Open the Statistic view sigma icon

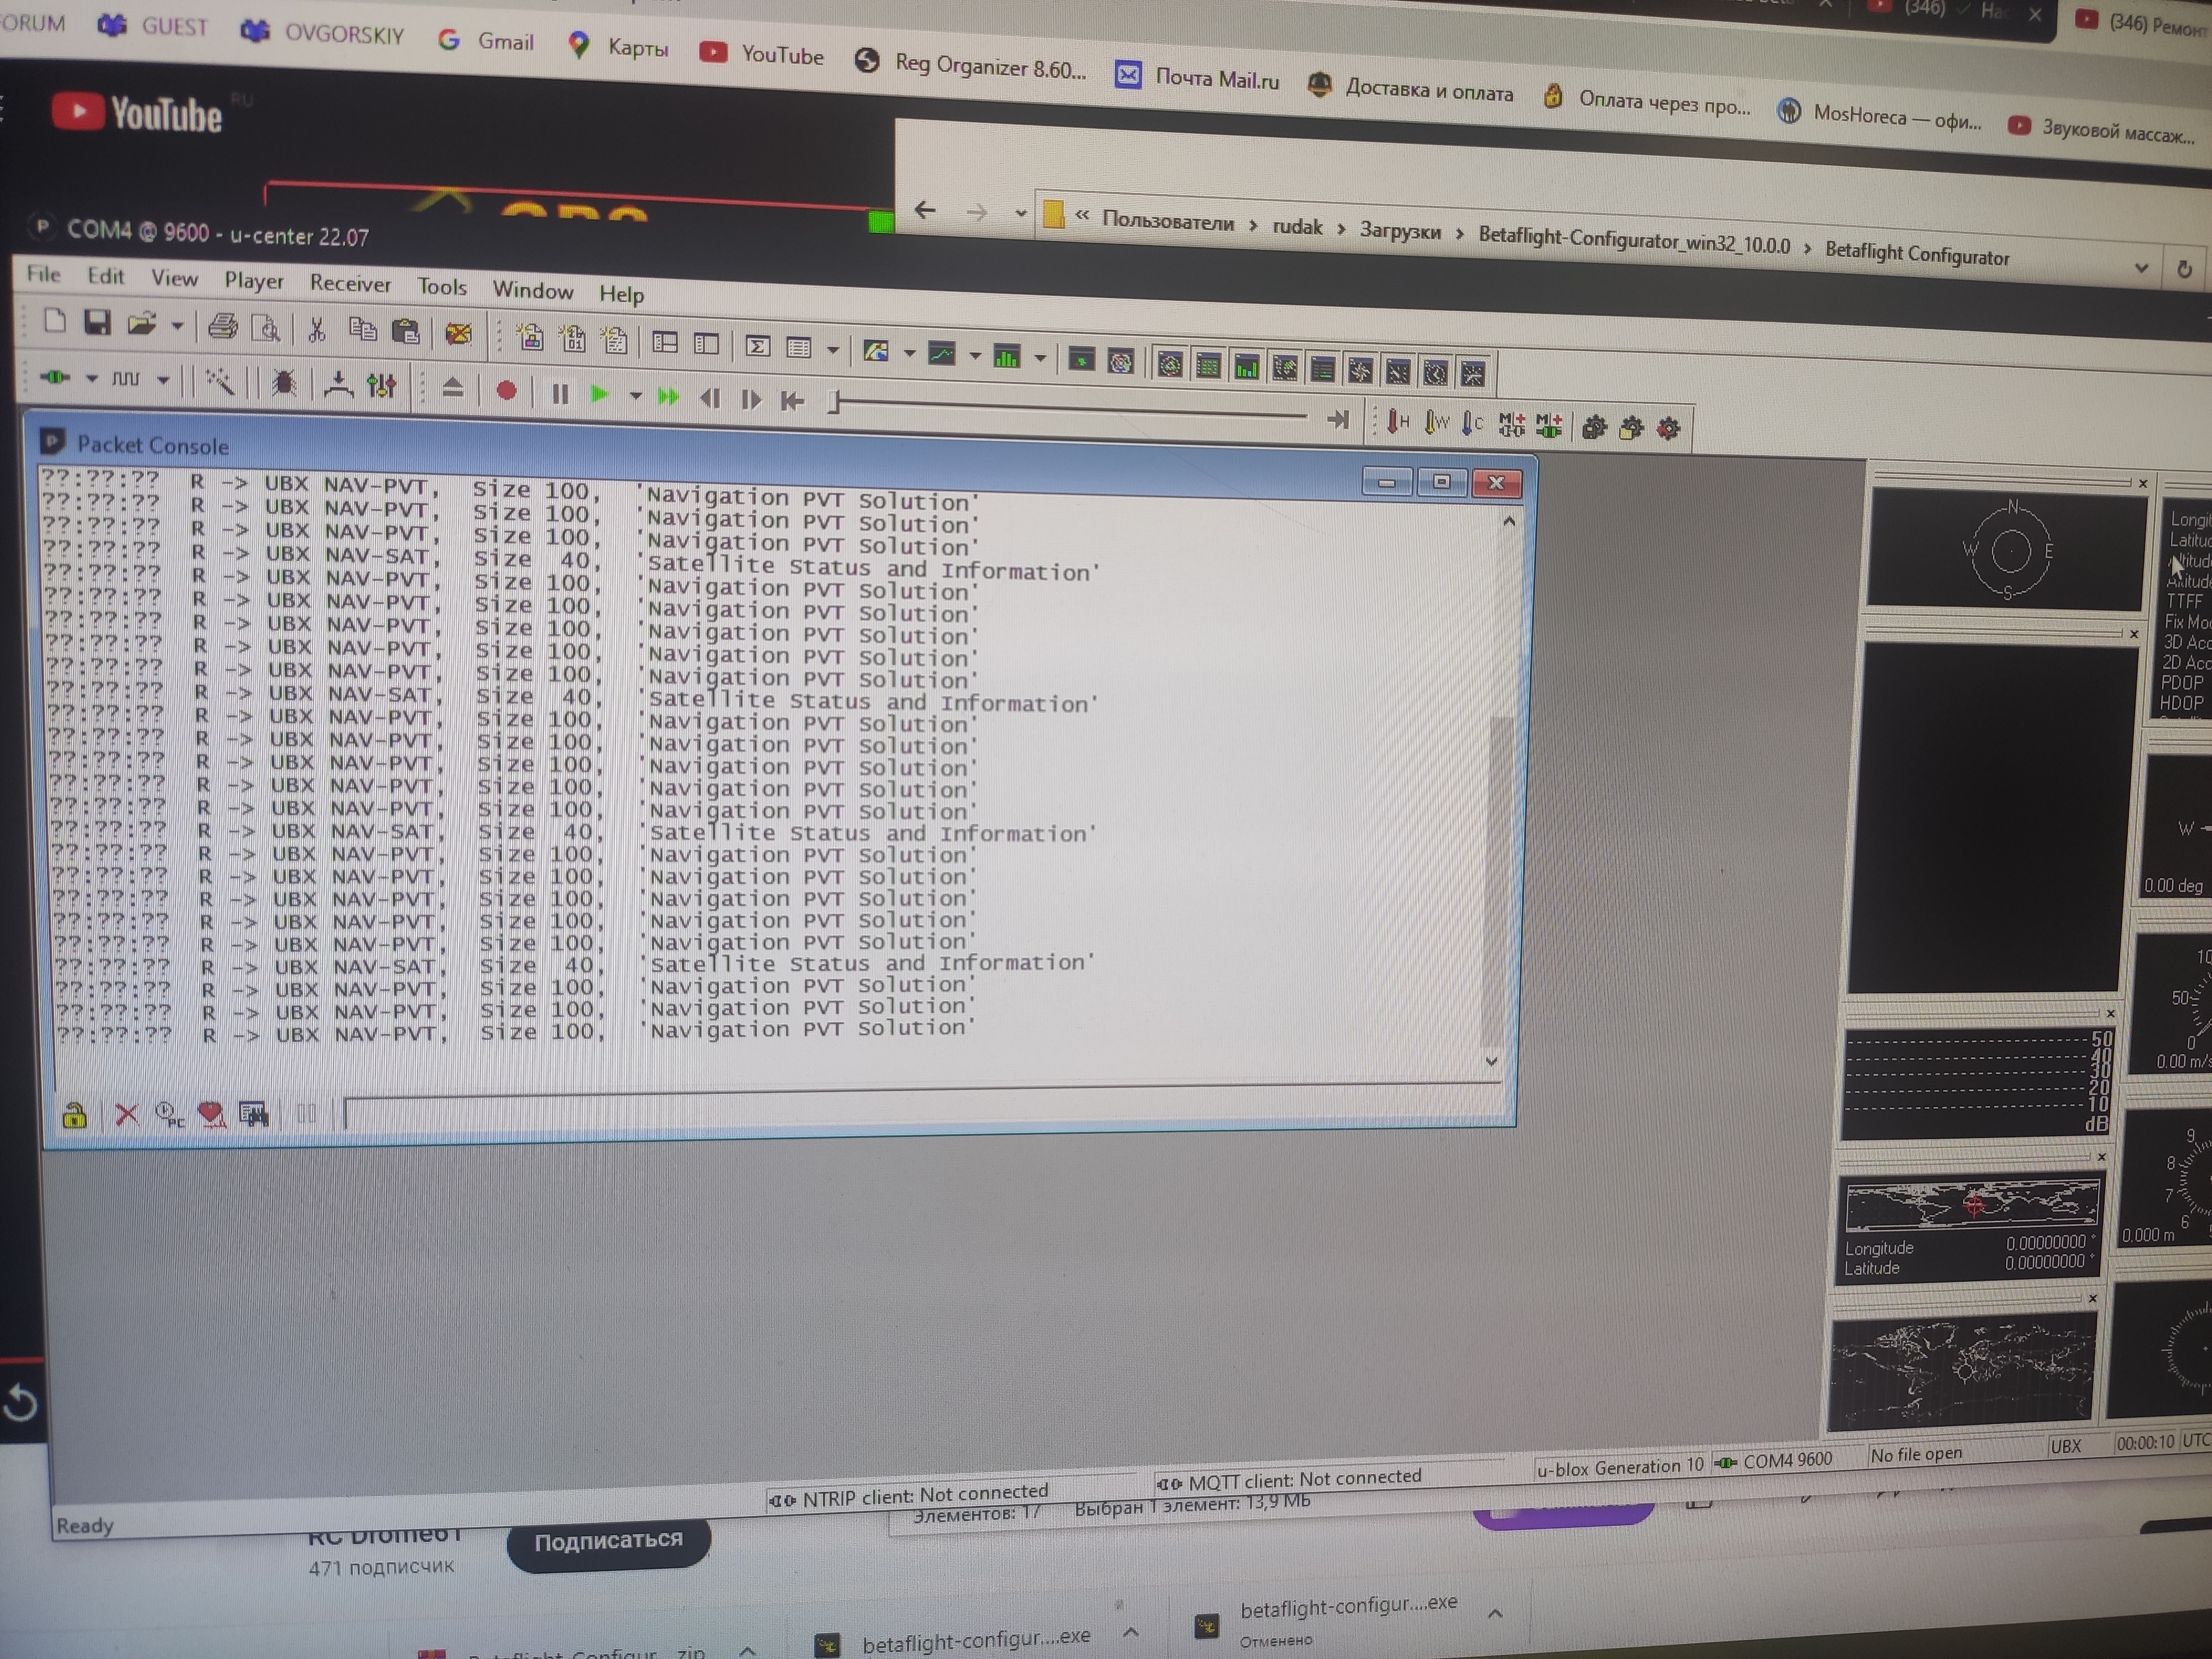tap(758, 346)
